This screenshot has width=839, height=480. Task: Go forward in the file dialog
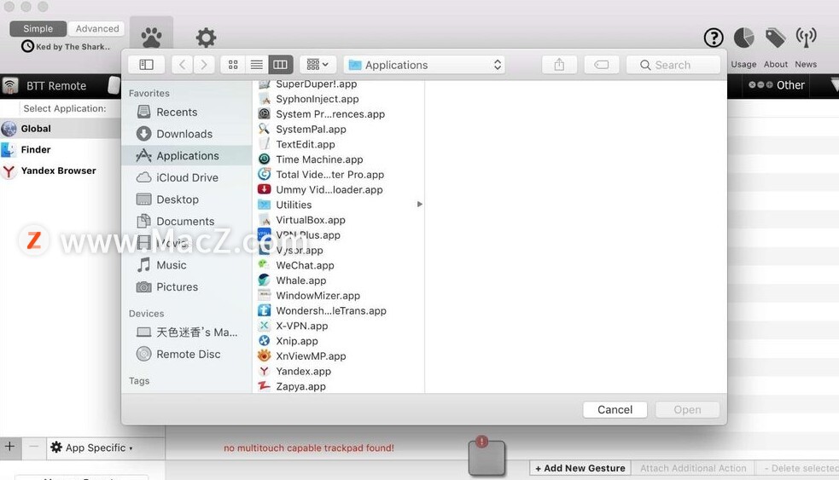pyautogui.click(x=204, y=65)
